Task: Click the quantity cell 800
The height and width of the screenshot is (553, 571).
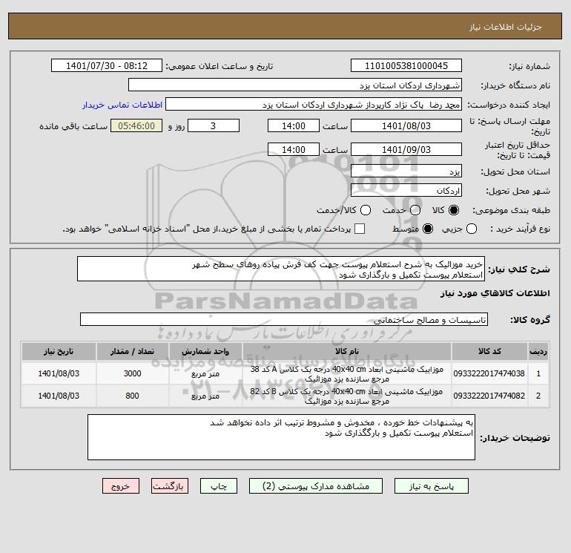Action: click(x=132, y=396)
